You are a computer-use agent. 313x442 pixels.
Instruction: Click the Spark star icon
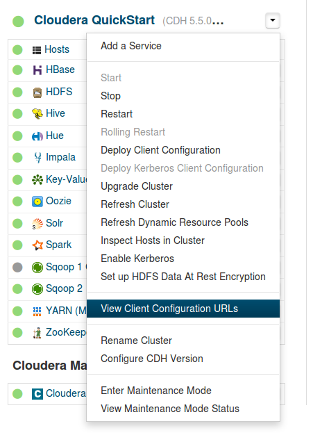click(37, 245)
